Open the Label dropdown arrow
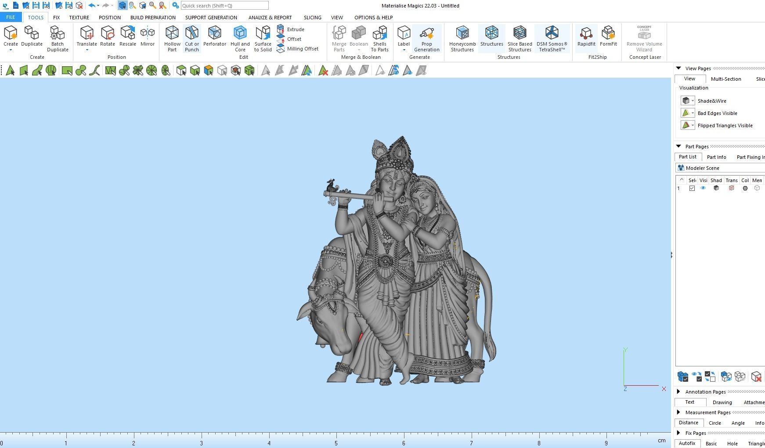Image resolution: width=765 pixels, height=448 pixels. 404,50
